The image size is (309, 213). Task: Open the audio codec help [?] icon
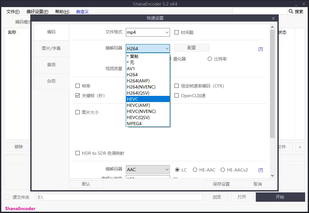click(260, 170)
